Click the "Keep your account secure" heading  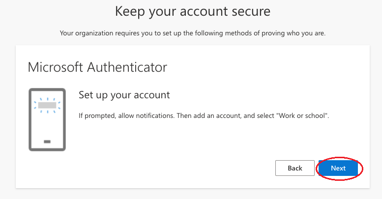[x=193, y=11]
